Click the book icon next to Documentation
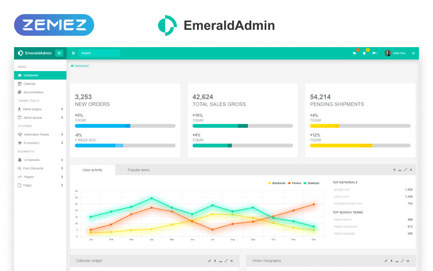433x271 pixels. (19, 92)
